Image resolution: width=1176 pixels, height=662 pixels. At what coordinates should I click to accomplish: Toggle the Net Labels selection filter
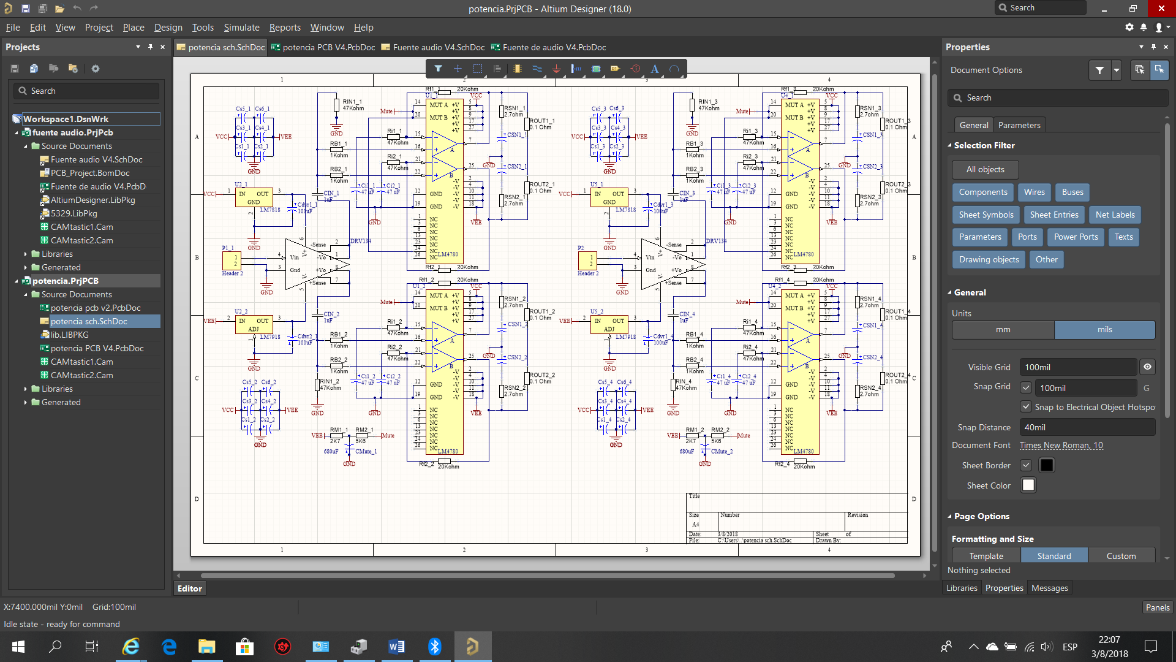pyautogui.click(x=1115, y=215)
